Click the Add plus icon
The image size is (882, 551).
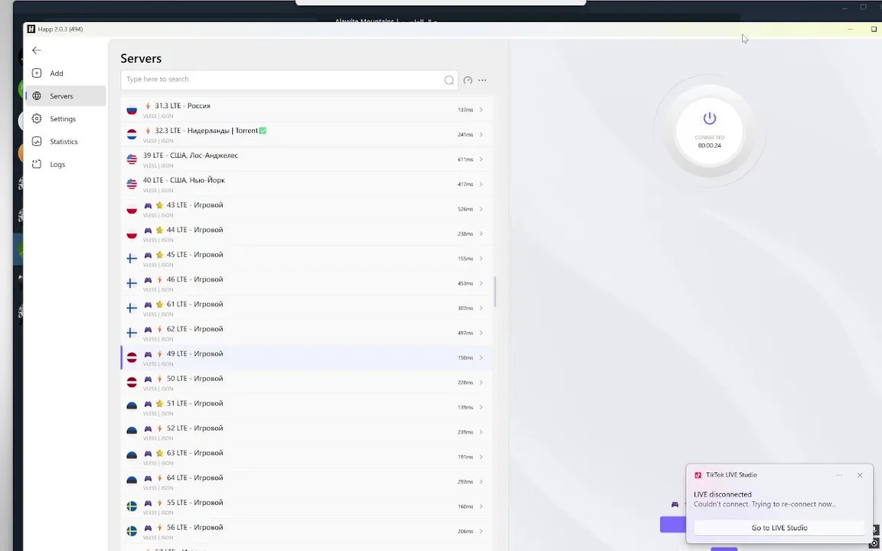pos(37,73)
